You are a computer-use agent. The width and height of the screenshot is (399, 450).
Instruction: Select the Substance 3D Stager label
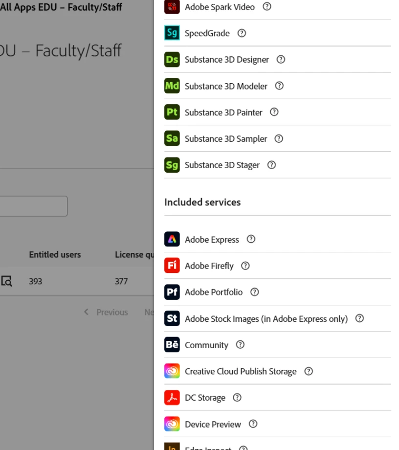pyautogui.click(x=222, y=165)
